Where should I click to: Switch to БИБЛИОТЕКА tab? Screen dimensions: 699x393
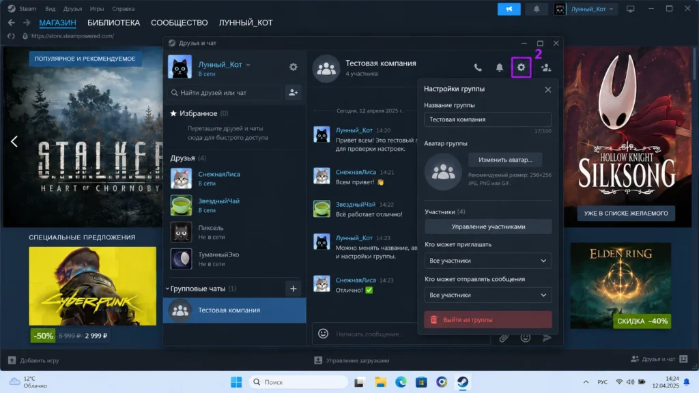coord(114,23)
